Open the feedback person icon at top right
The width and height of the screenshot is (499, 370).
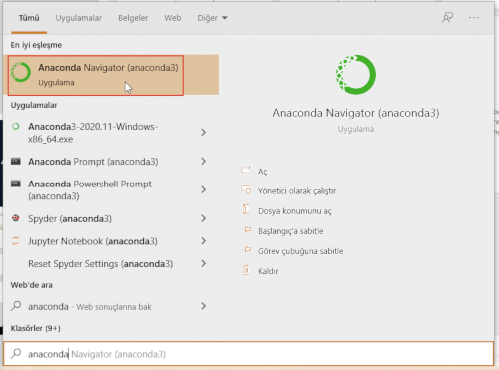pyautogui.click(x=447, y=17)
